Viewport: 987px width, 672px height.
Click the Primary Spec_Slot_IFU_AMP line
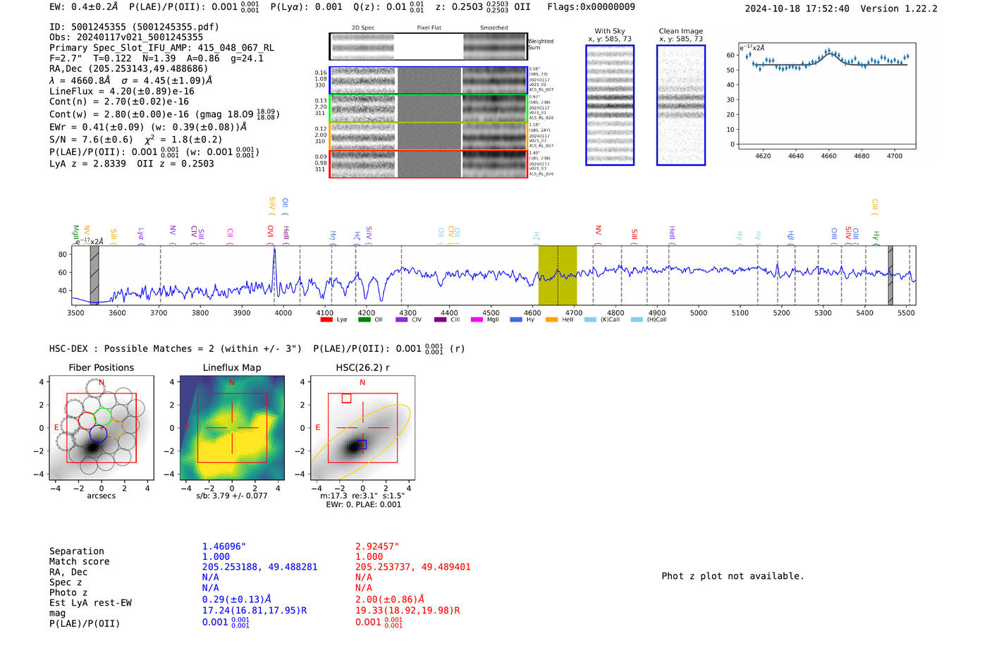pyautogui.click(x=162, y=48)
